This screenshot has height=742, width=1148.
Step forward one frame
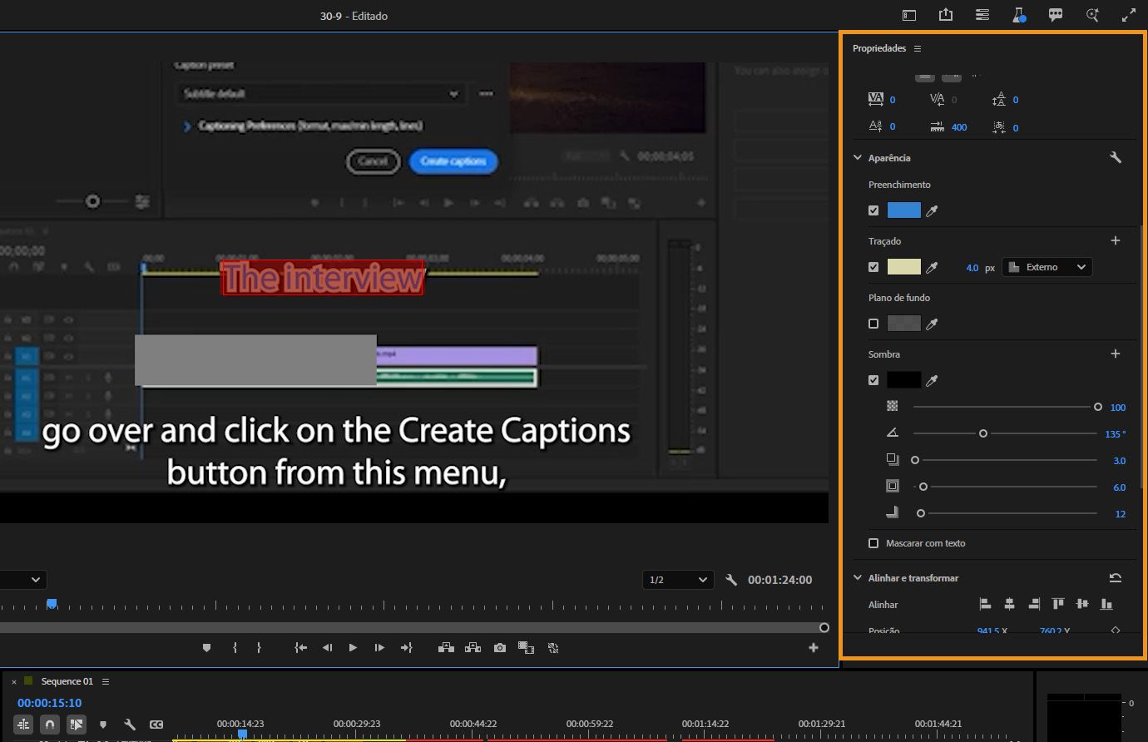(379, 648)
